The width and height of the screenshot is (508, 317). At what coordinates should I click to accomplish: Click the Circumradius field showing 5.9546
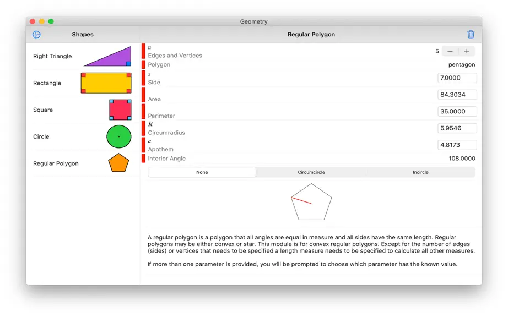[x=457, y=128]
